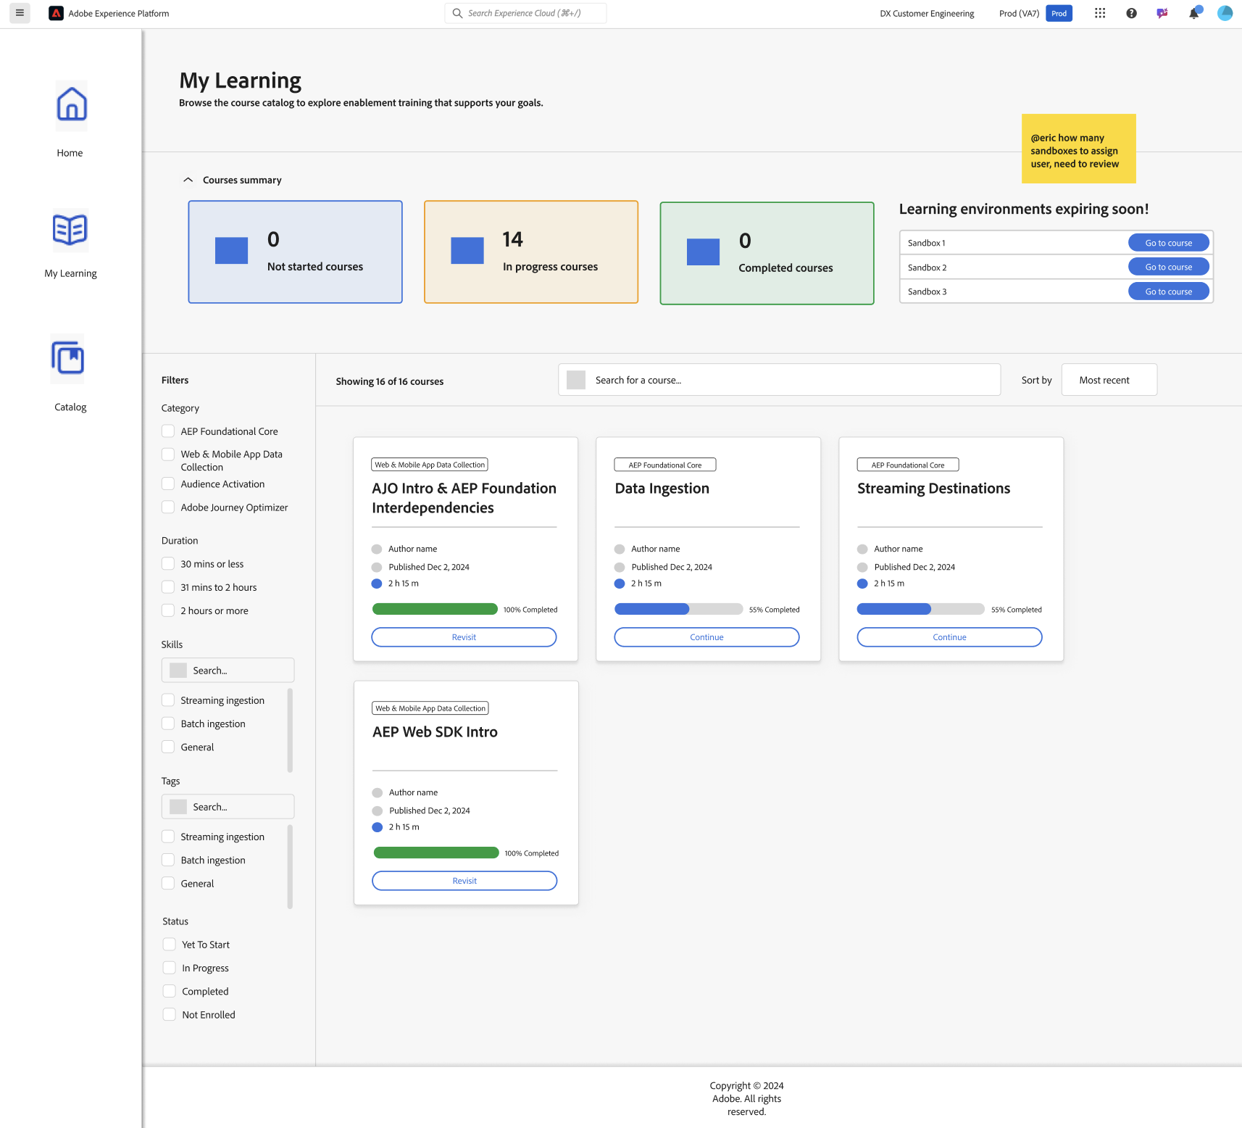Open the Prod (VA7) sandbox selector
The height and width of the screenshot is (1128, 1242).
click(x=1019, y=13)
